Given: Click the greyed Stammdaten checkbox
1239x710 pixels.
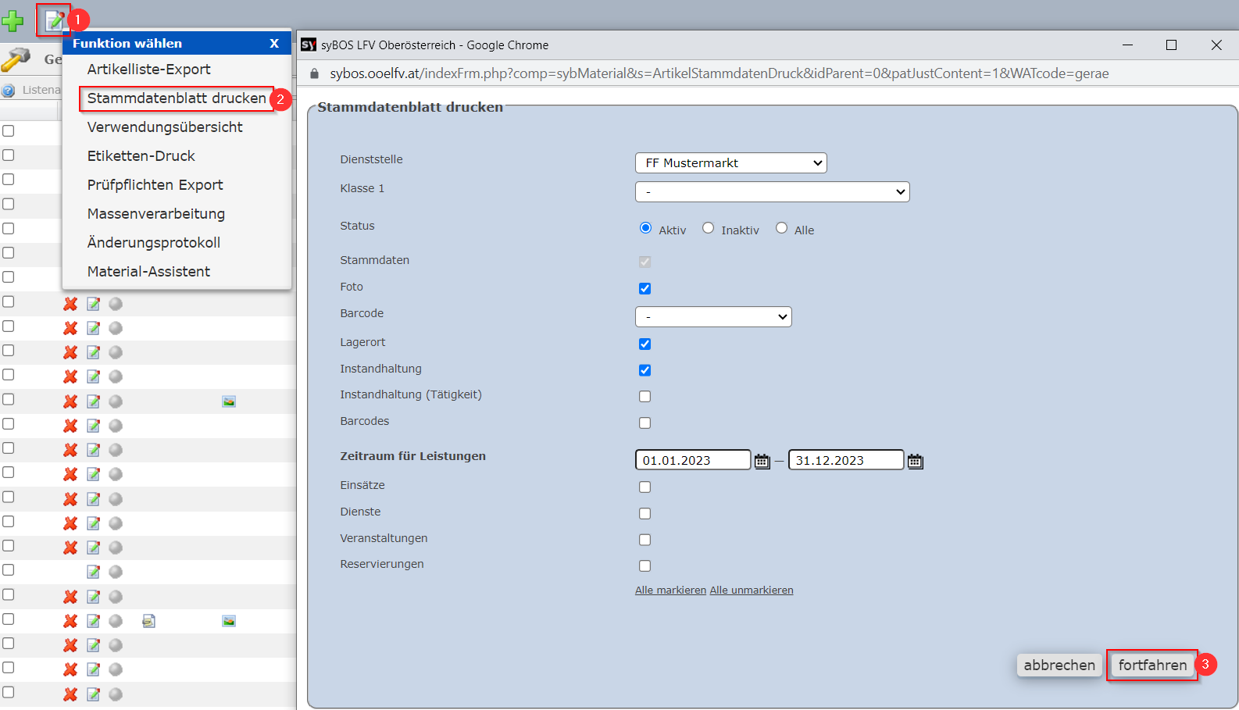Looking at the screenshot, I should click(644, 262).
